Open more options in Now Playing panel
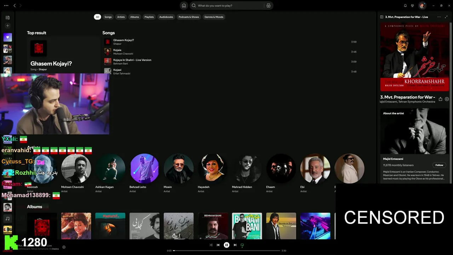The width and height of the screenshot is (453, 255). coord(439,17)
